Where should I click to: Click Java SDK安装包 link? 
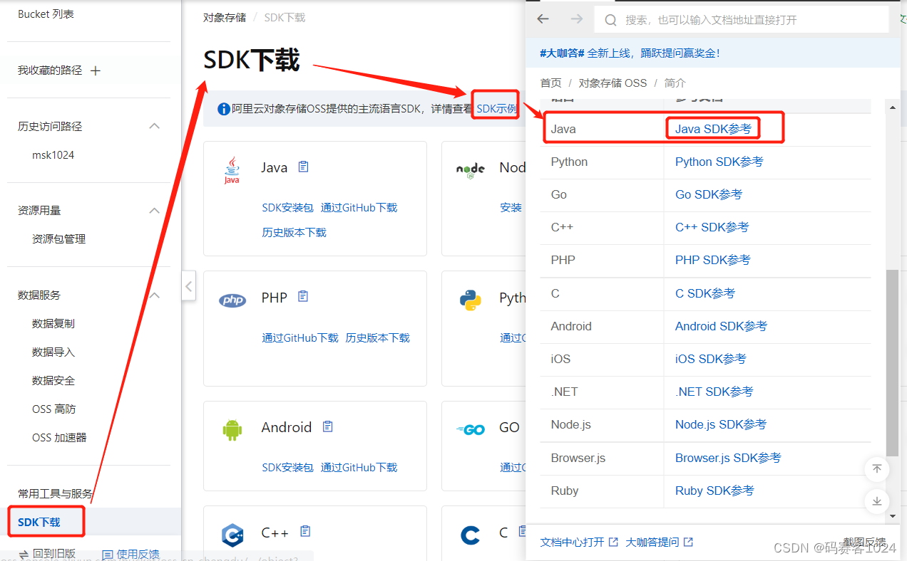[288, 207]
